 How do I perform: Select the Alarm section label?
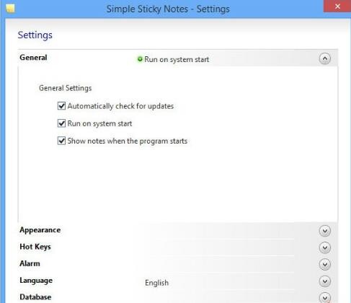tap(30, 263)
